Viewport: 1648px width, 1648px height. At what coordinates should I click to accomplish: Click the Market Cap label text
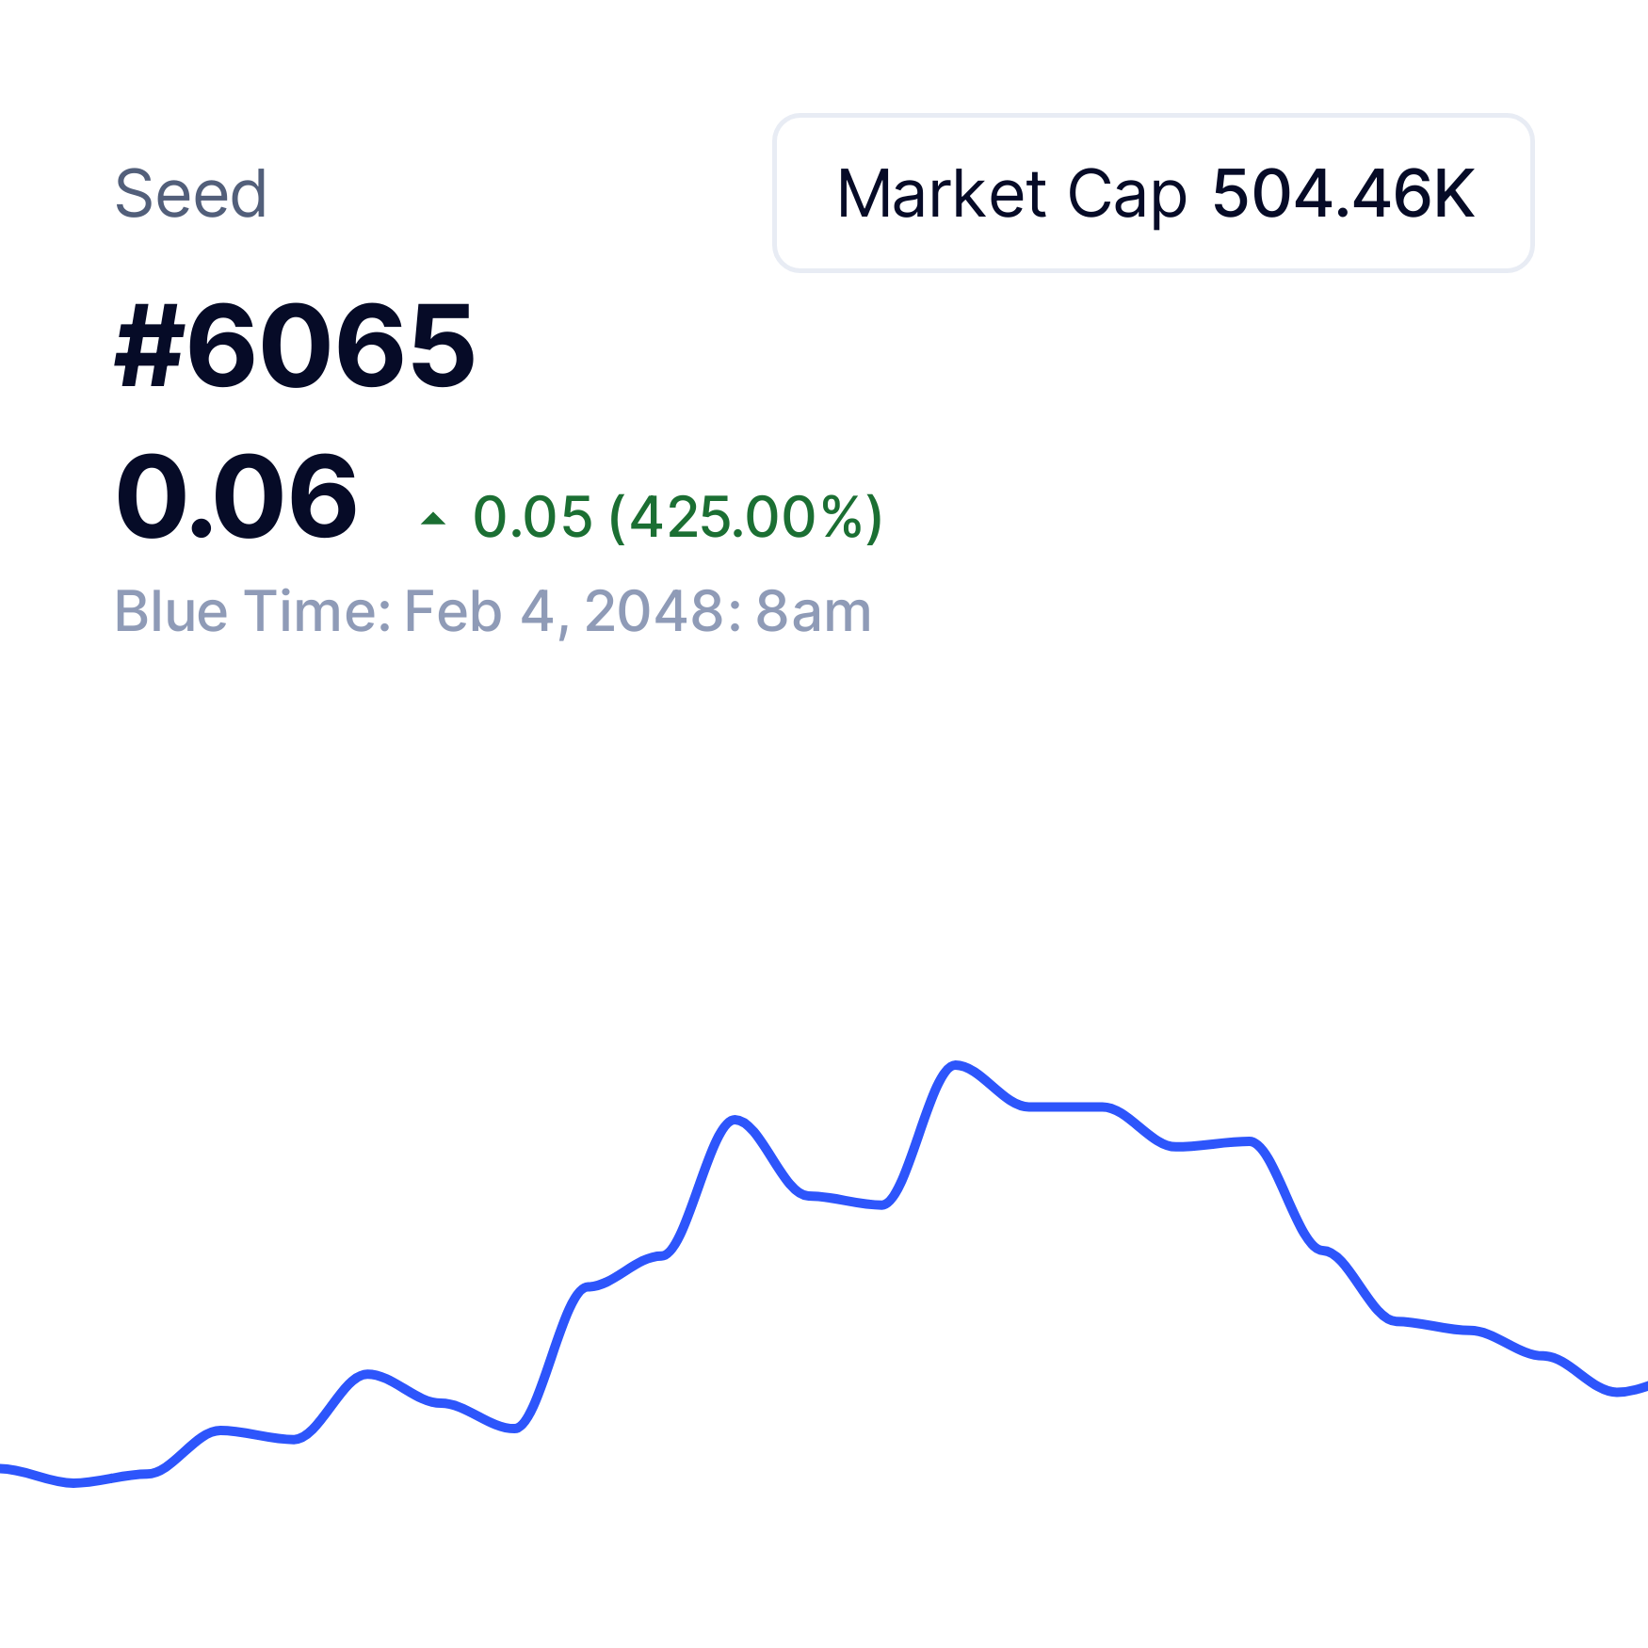1011,195
